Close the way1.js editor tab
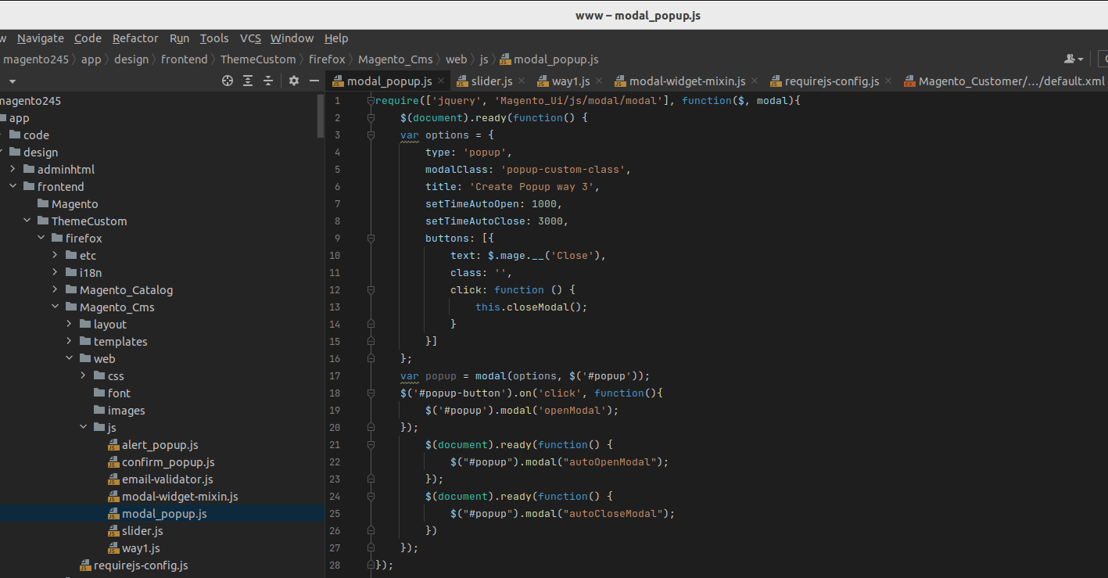Screen dimensions: 1108x578 point(599,81)
